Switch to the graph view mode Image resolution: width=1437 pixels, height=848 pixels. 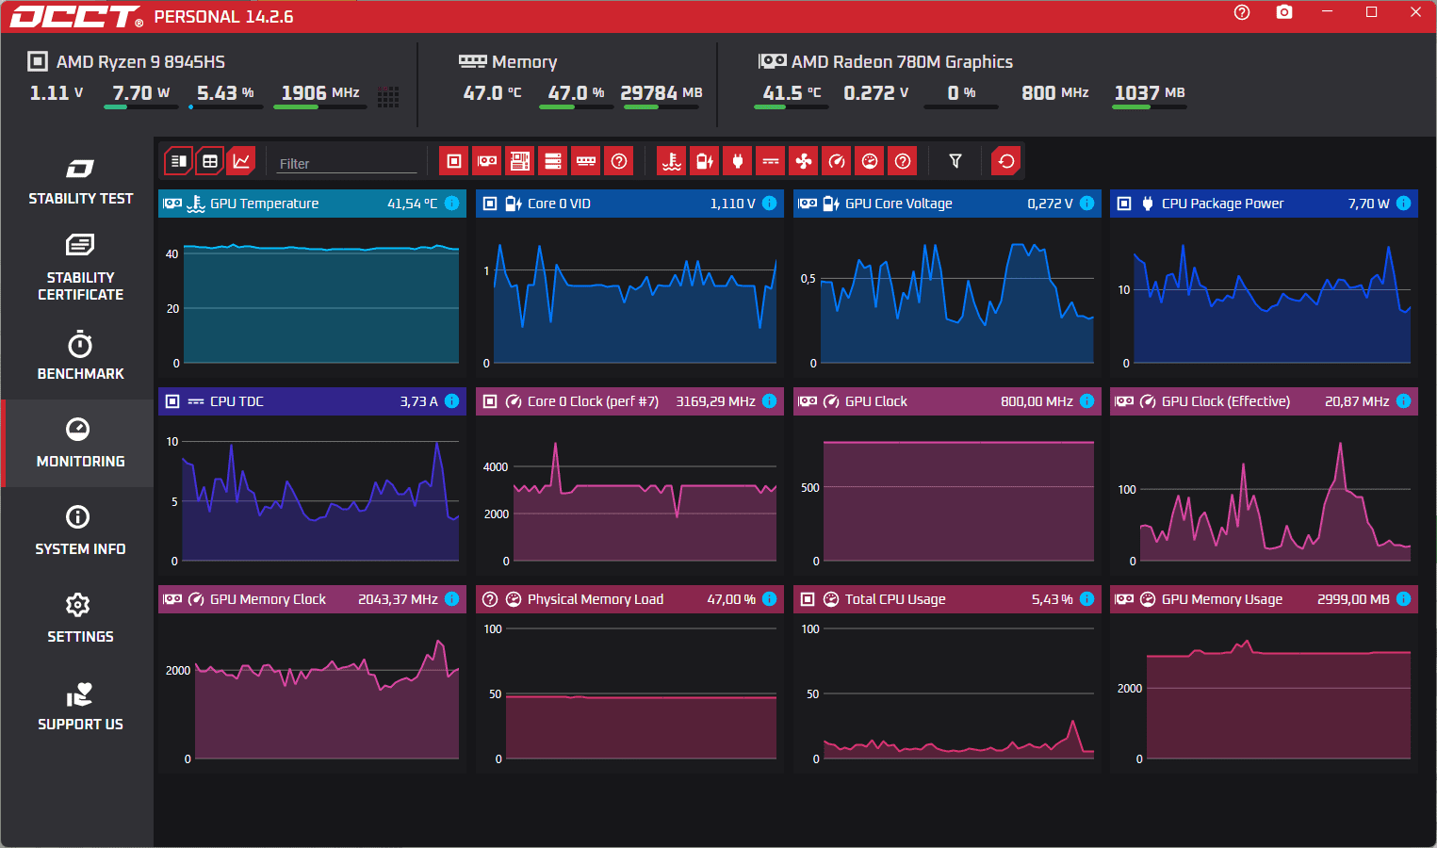click(x=242, y=161)
